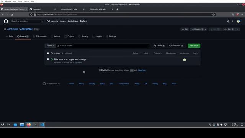Open Pull requests in the top navigation
The width and height of the screenshot is (245, 138).
pyautogui.click(x=52, y=21)
